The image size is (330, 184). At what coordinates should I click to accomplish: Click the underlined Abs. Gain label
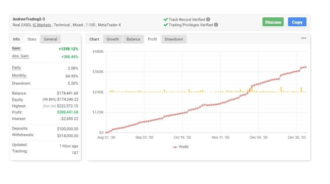[21, 56]
